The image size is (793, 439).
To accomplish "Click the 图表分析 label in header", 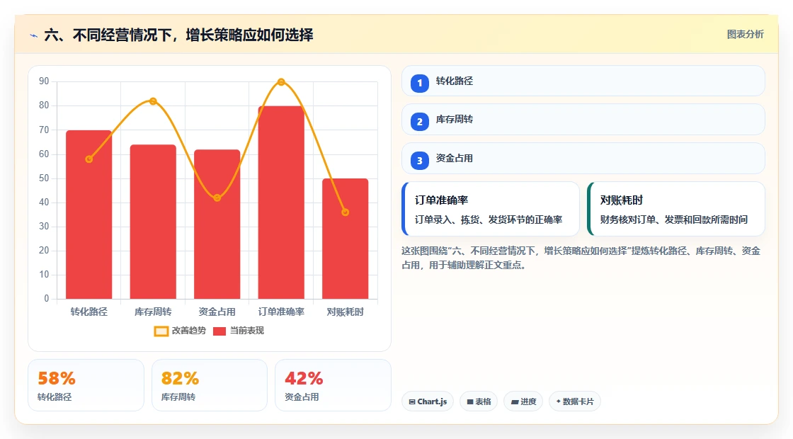I will (745, 35).
